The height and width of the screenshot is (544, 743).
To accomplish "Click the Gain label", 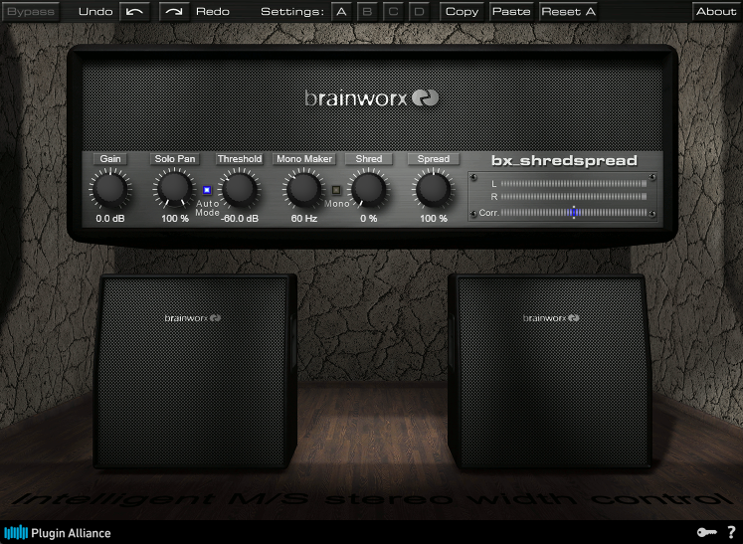I will tap(110, 159).
